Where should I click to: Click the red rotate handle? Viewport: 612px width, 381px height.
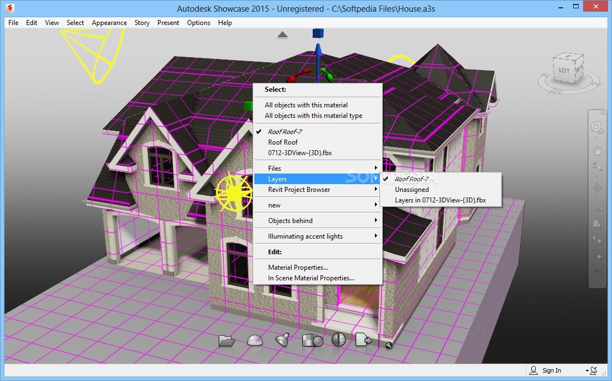(299, 75)
